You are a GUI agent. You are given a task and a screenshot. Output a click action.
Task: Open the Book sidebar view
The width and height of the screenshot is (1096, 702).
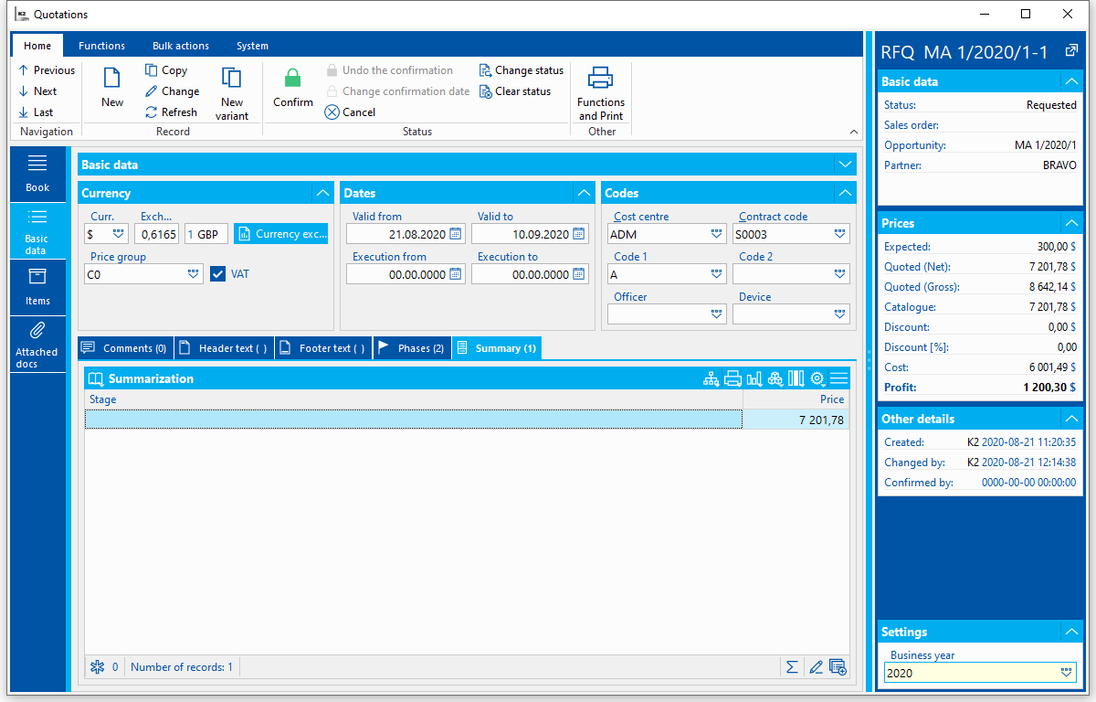[37, 173]
